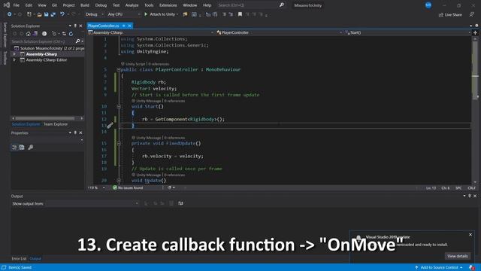Toggle pin on Output panel
The height and width of the screenshot is (271, 481).
(469, 196)
